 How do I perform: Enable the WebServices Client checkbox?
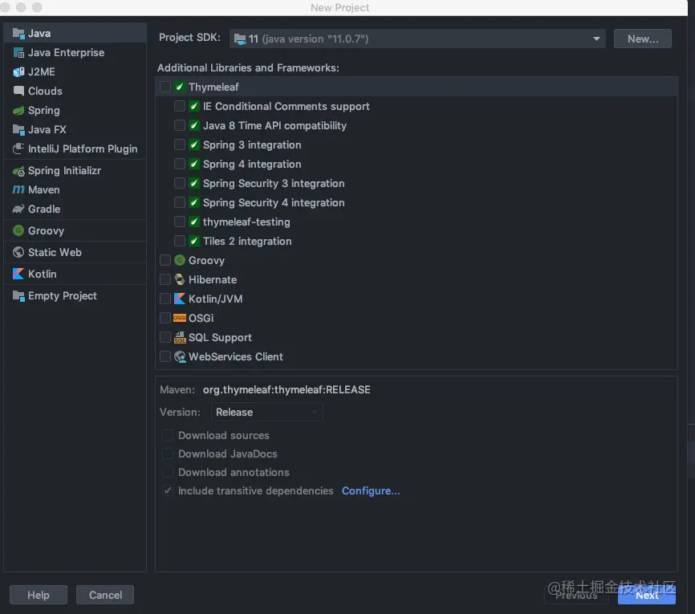165,357
